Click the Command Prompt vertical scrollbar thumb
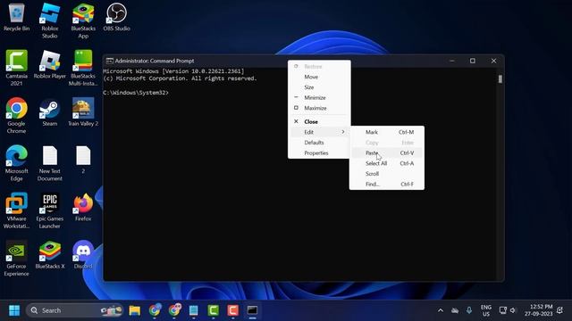Image resolution: width=572 pixels, height=321 pixels. pos(500,79)
